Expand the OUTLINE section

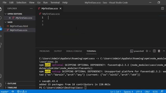point(10,83)
